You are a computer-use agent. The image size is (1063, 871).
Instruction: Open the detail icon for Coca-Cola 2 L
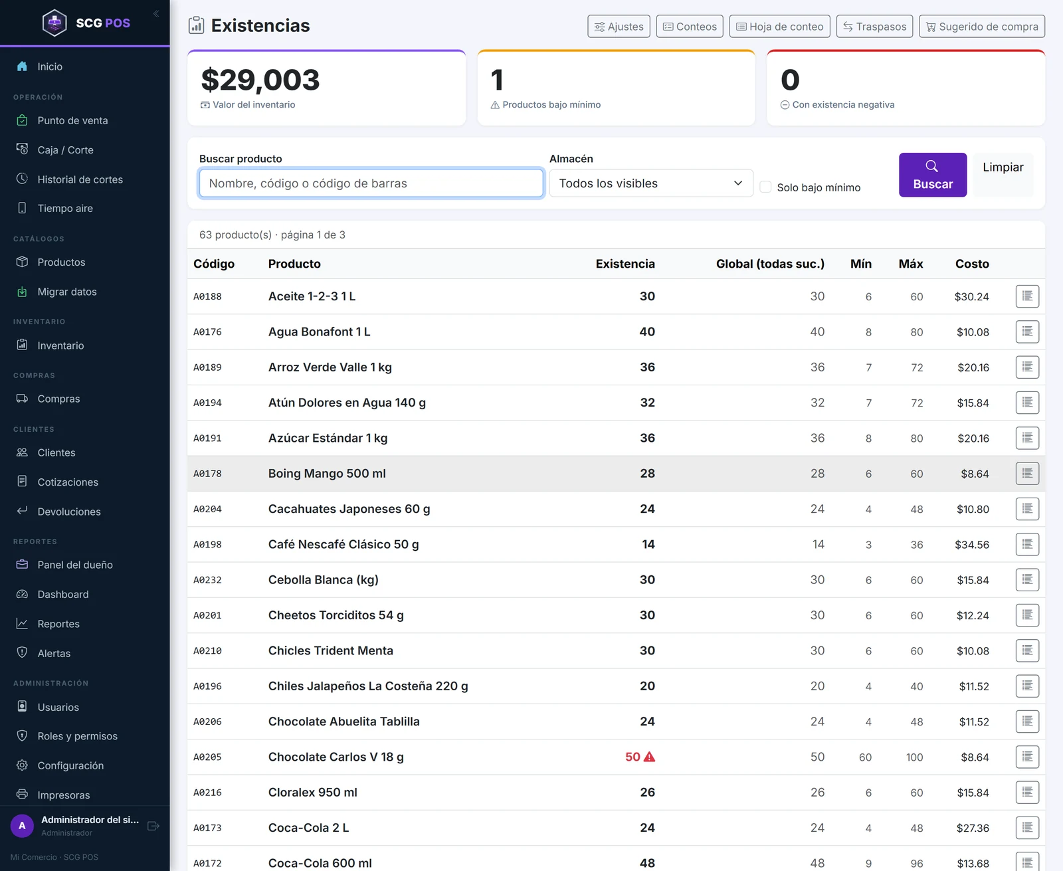click(1027, 828)
